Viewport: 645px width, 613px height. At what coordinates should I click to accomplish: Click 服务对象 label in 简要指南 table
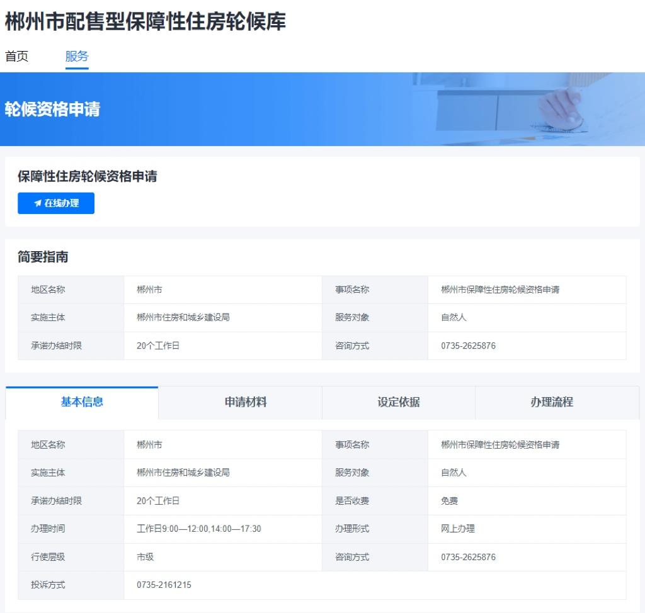pyautogui.click(x=352, y=318)
